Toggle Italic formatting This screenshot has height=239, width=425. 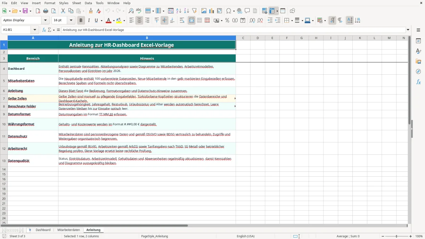[89, 21]
